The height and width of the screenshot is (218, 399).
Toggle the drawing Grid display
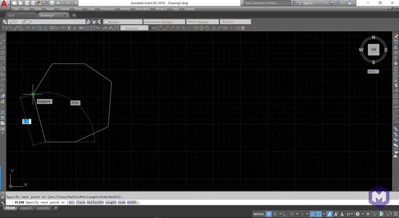point(268,214)
